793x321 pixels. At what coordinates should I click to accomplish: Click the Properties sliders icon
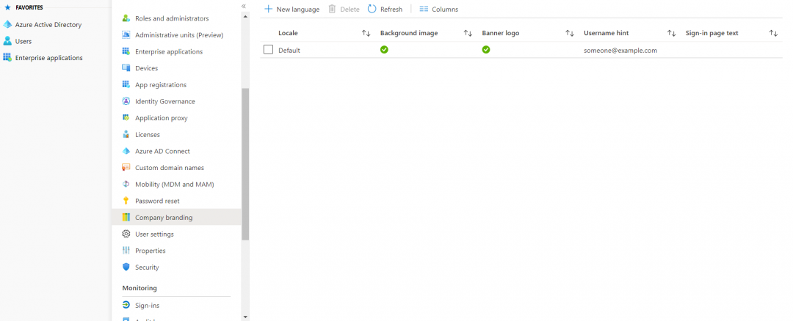(126, 251)
